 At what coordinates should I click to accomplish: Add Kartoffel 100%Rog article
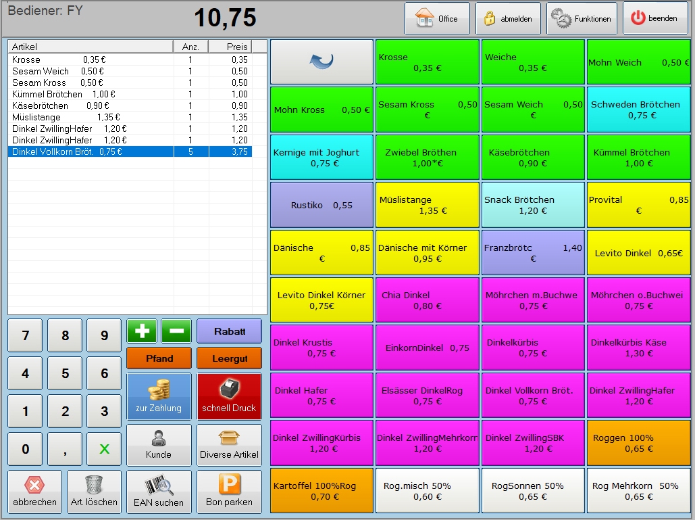[x=321, y=491]
